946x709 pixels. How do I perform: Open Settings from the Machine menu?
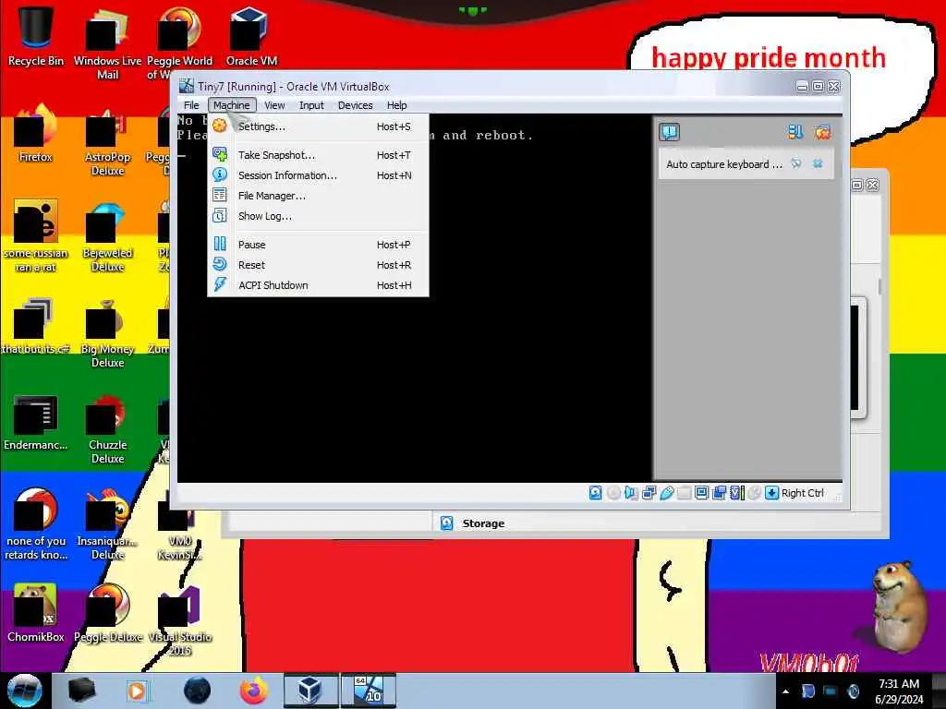point(318,126)
